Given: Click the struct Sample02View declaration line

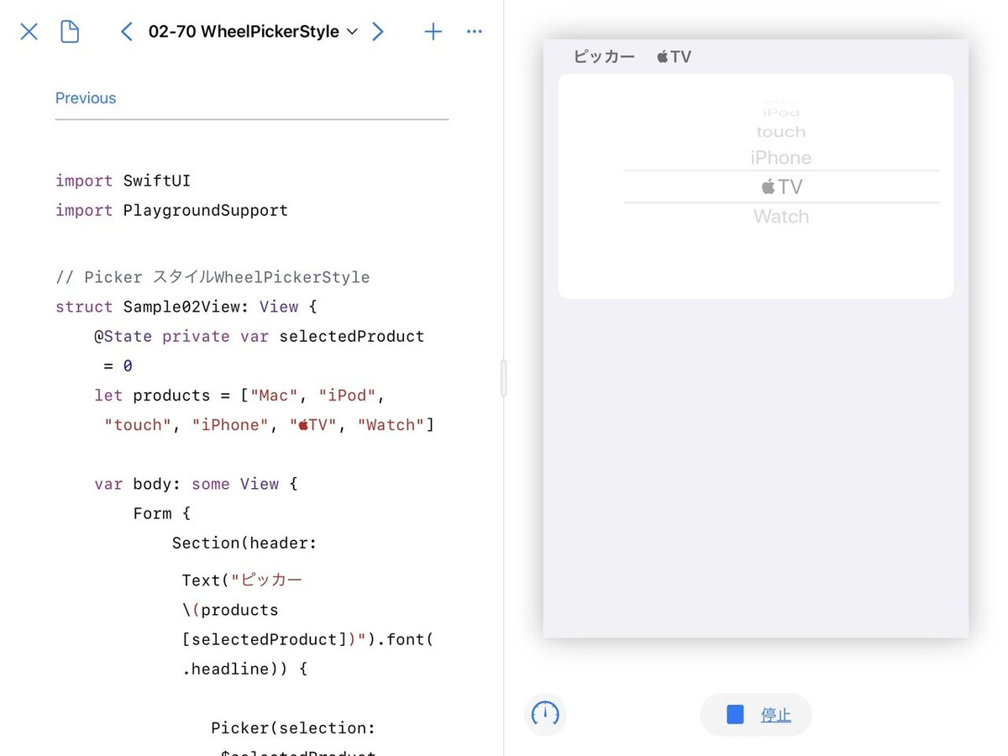Looking at the screenshot, I should (x=186, y=307).
